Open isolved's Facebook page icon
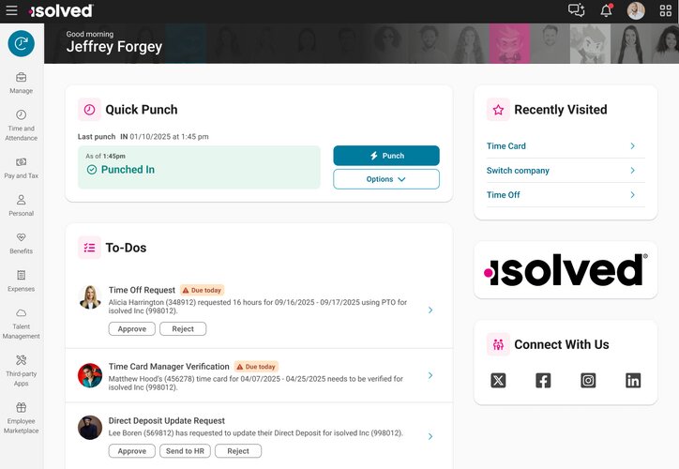The height and width of the screenshot is (469, 679). (x=543, y=380)
